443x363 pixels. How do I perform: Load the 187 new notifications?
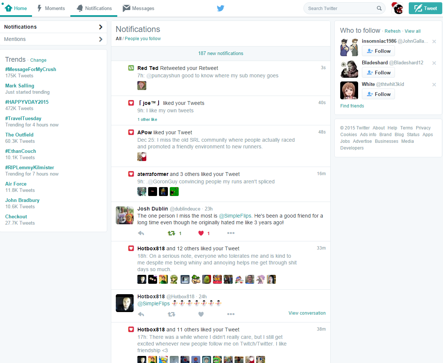point(221,53)
